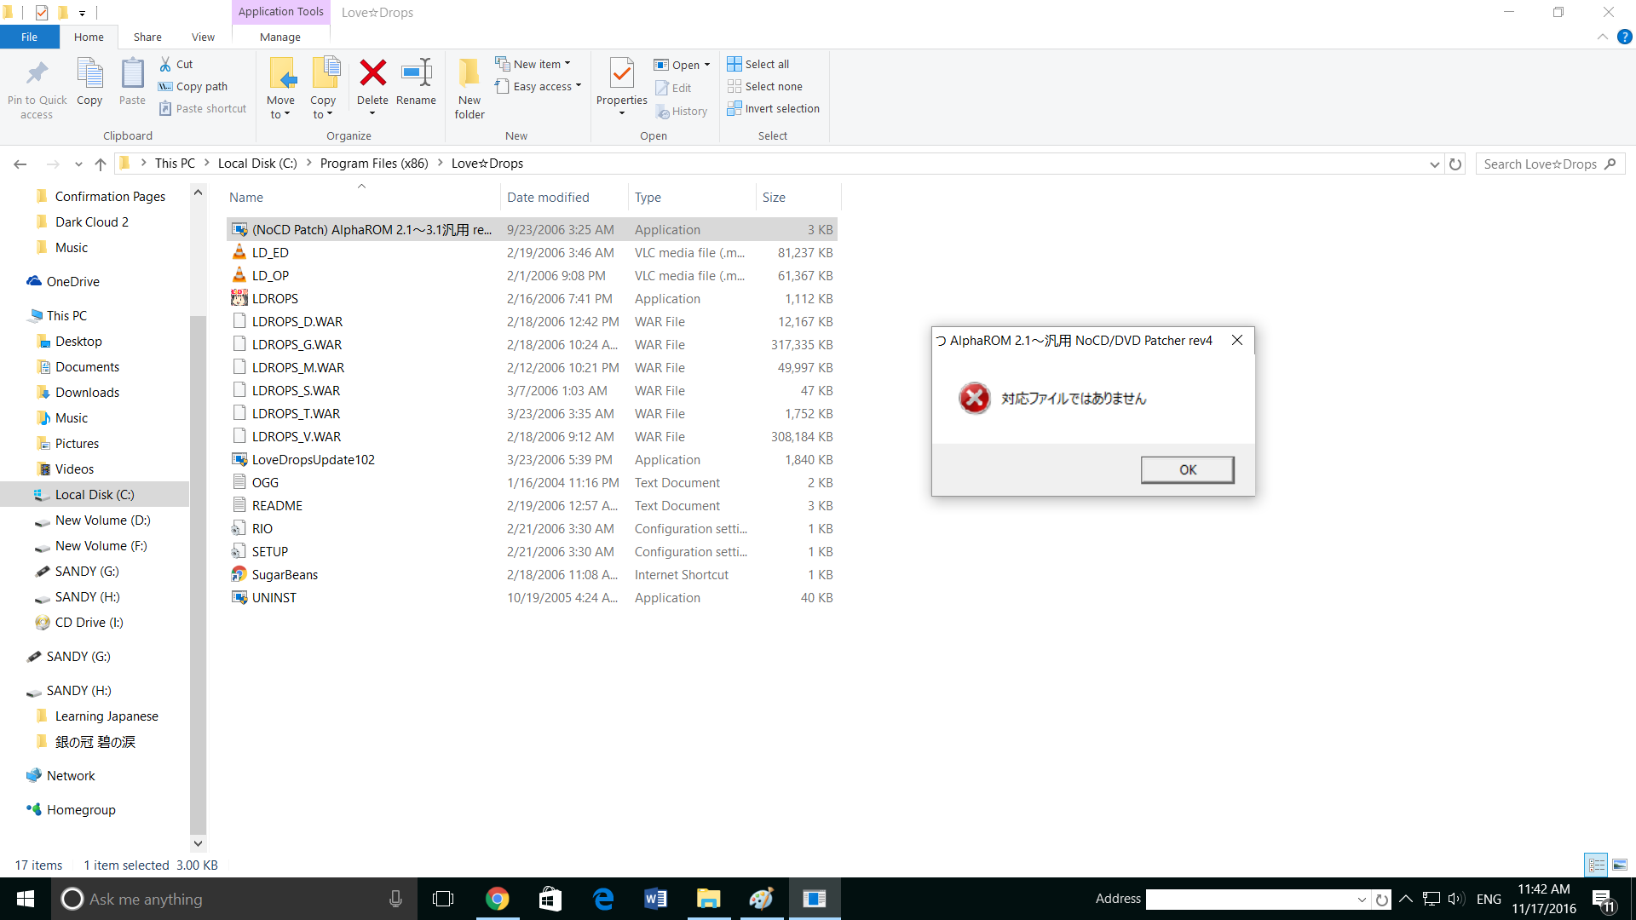Switch to the Manage ribbon tab
Viewport: 1636px width, 920px height.
tap(280, 37)
